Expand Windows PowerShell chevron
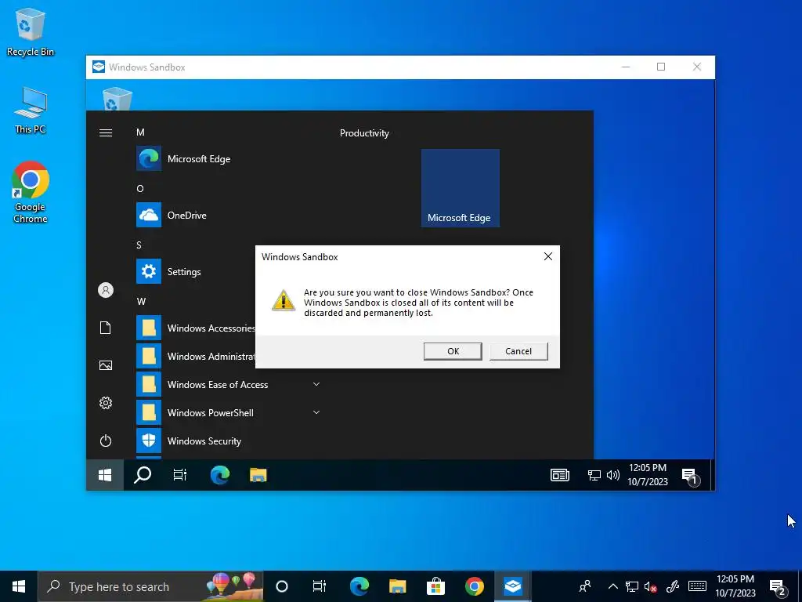Viewport: 802px width, 602px height. click(x=316, y=412)
